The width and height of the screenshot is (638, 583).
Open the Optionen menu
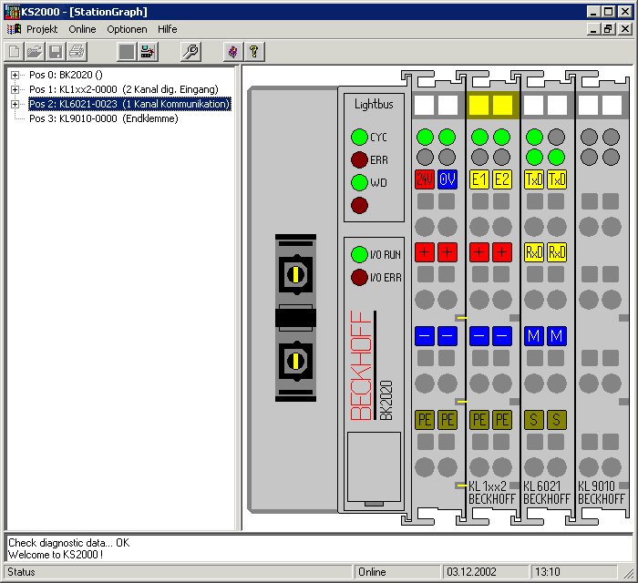coord(127,29)
